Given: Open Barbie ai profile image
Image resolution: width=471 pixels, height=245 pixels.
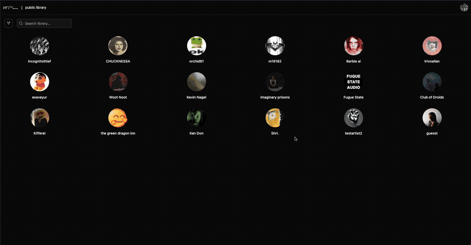Looking at the screenshot, I should [353, 46].
